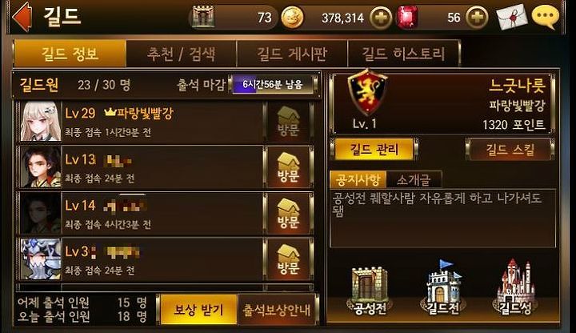Visit the Lv 14 member's house
576x333 pixels.
pos(288,214)
